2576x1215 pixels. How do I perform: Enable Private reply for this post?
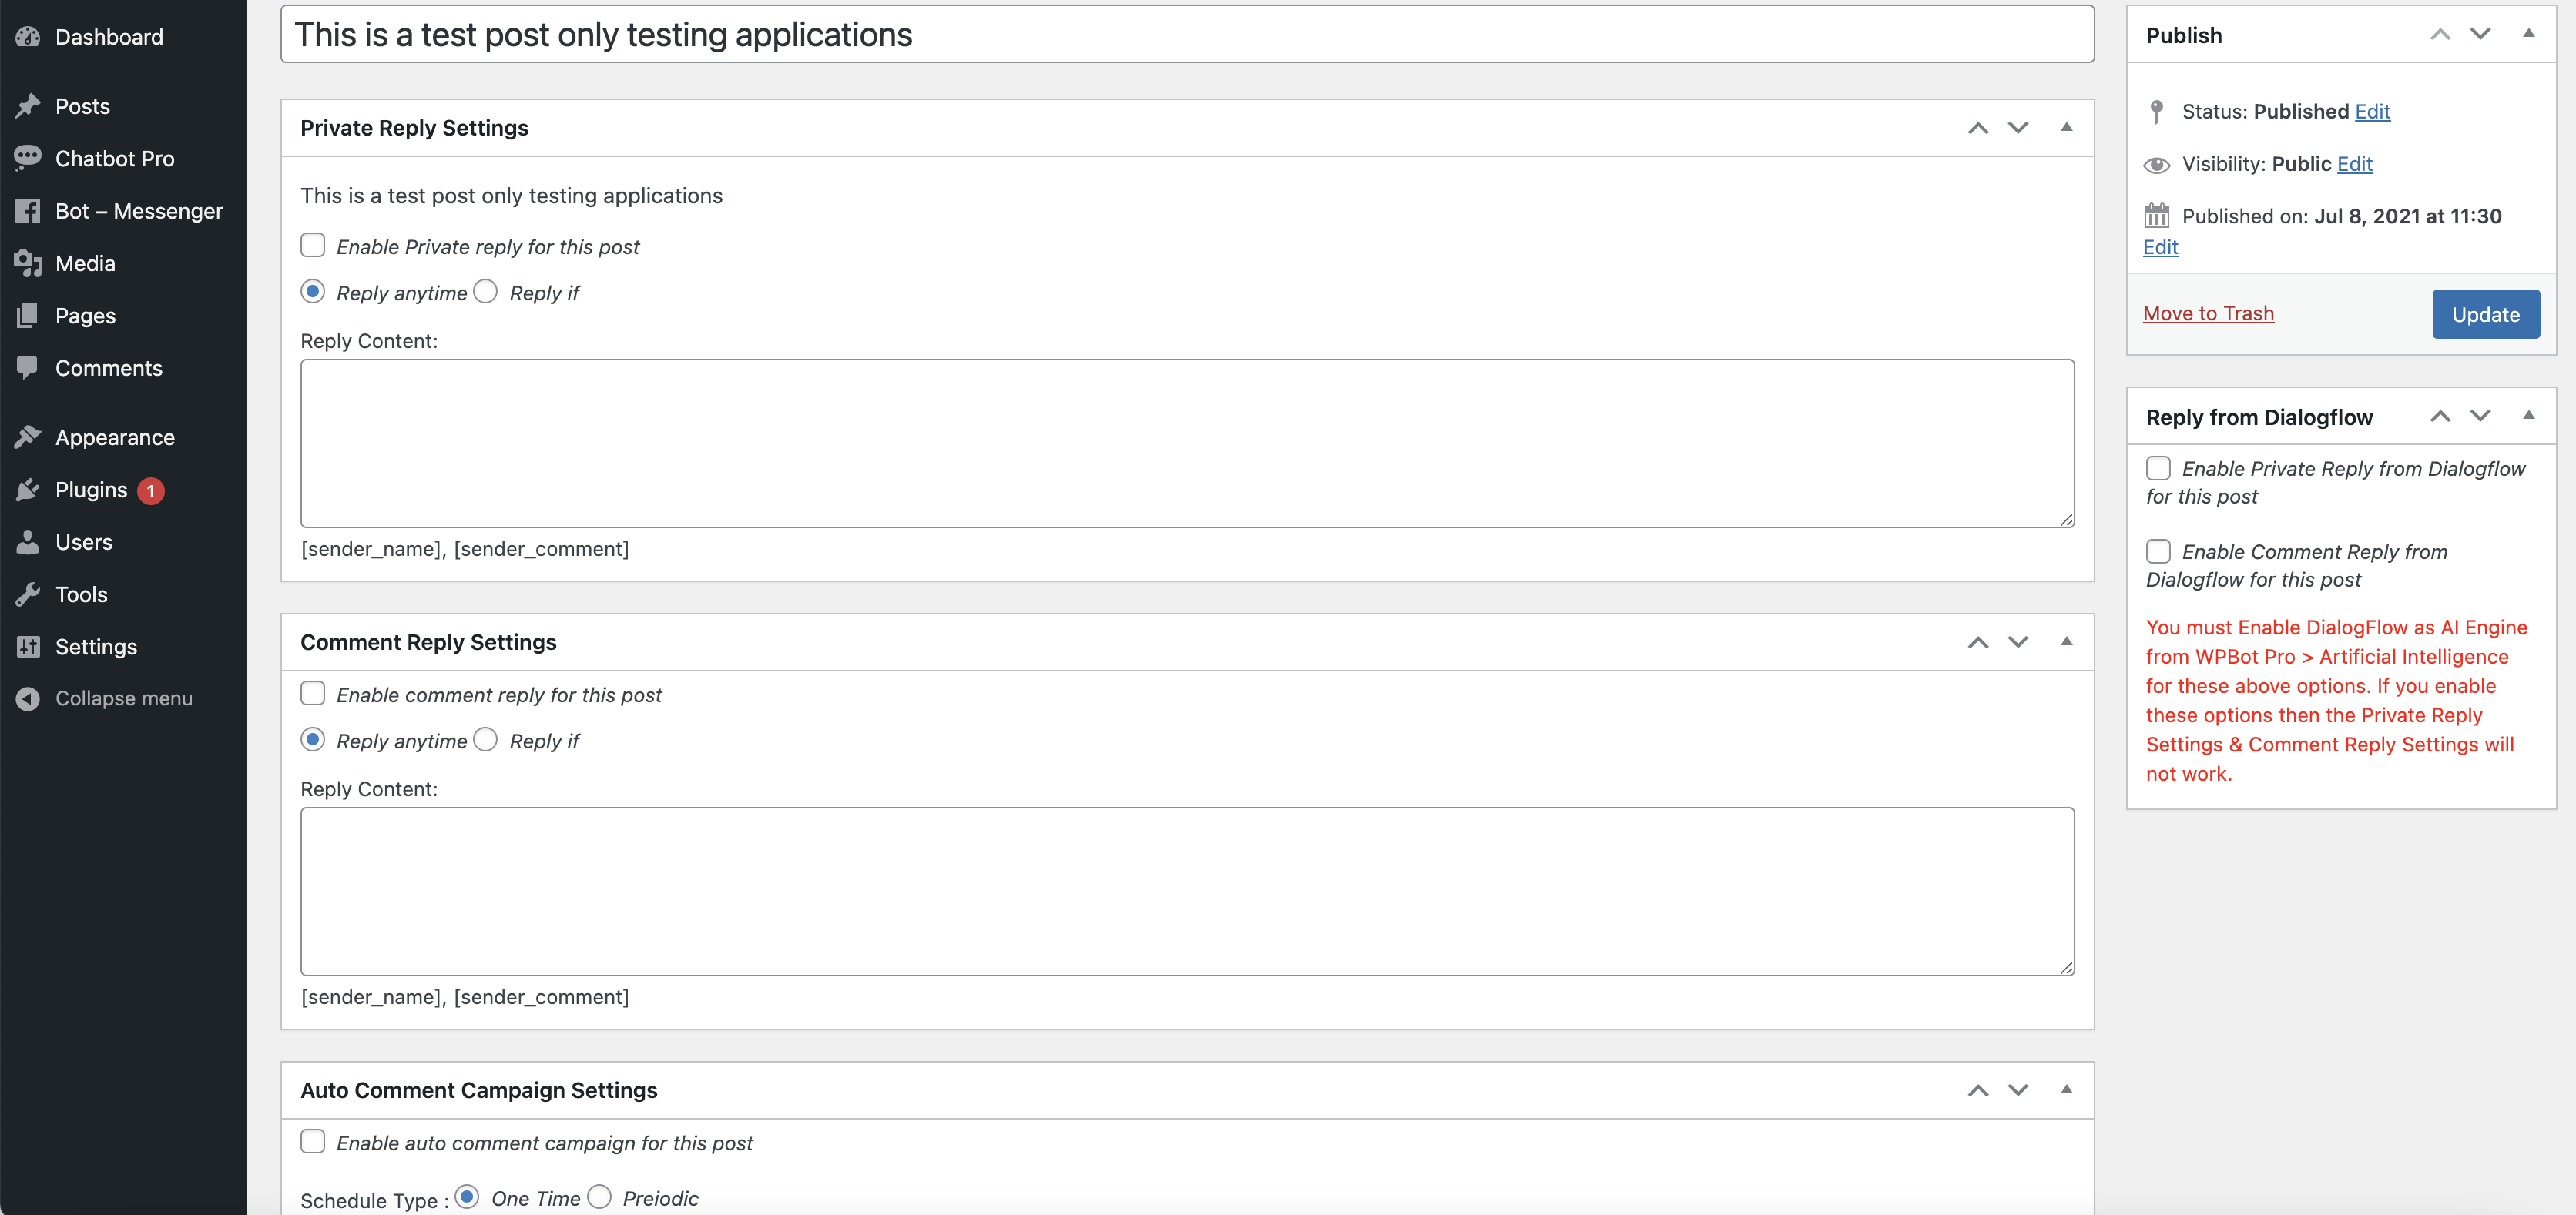point(313,246)
